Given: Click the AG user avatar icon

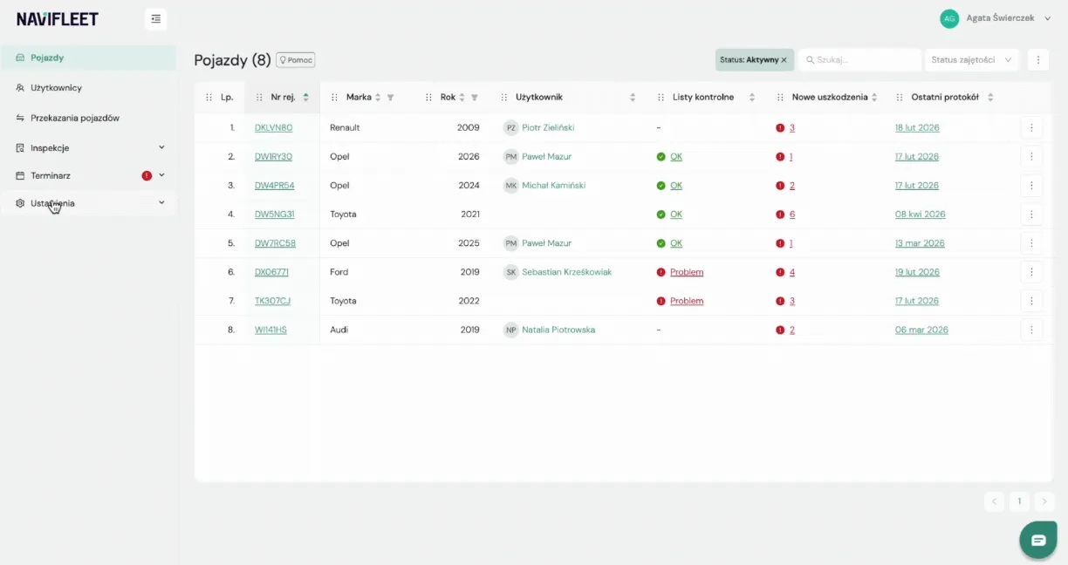Looking at the screenshot, I should pos(949,18).
